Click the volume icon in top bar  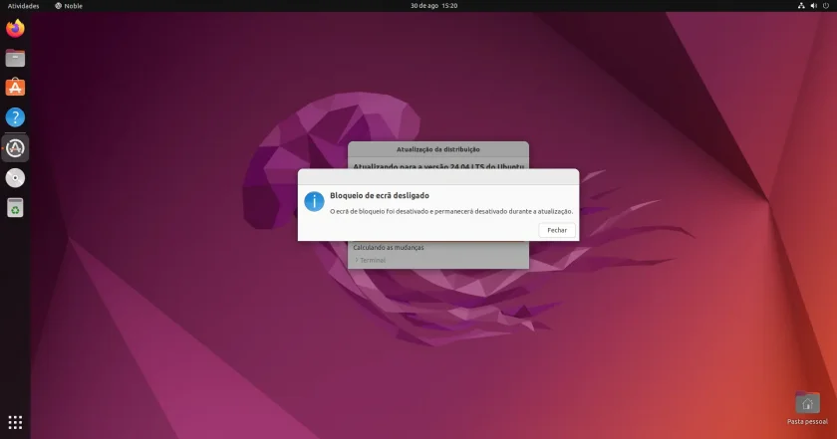[x=813, y=6]
